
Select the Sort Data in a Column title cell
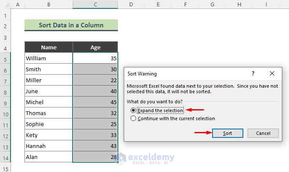(x=71, y=25)
